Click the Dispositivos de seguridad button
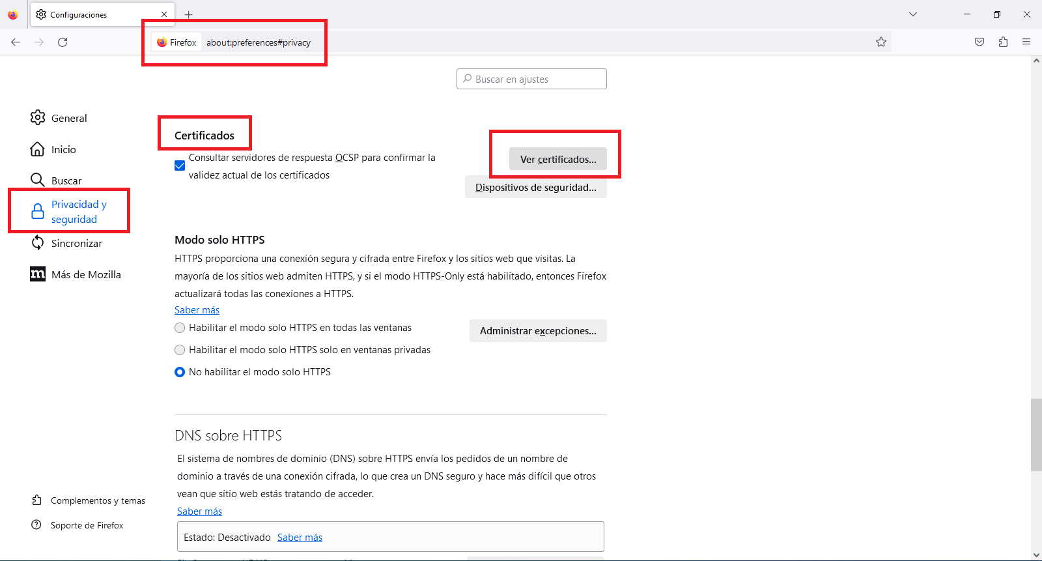 pos(536,187)
